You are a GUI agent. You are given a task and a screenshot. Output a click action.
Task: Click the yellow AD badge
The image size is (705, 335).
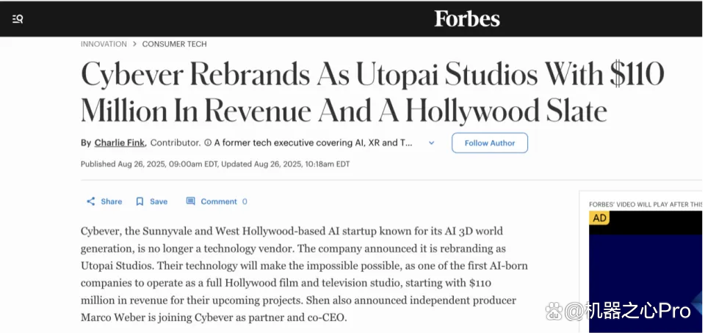pos(599,218)
